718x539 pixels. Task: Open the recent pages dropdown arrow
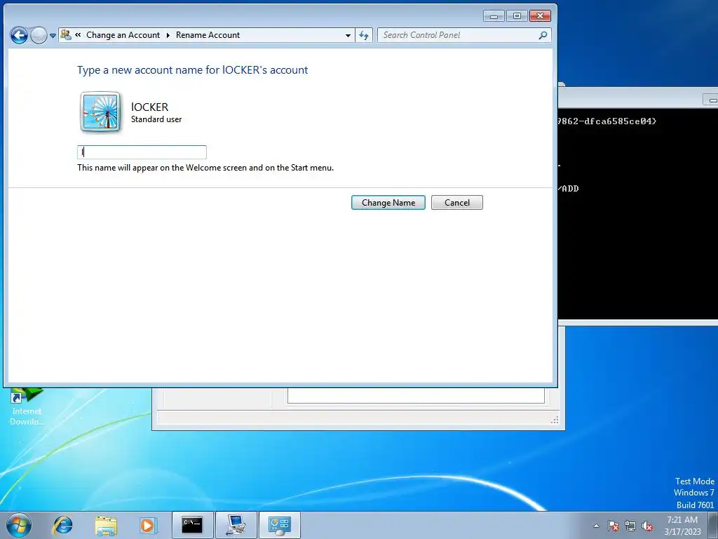coord(53,35)
